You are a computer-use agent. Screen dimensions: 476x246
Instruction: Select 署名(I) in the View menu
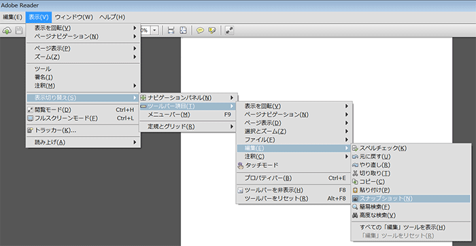tap(83, 77)
